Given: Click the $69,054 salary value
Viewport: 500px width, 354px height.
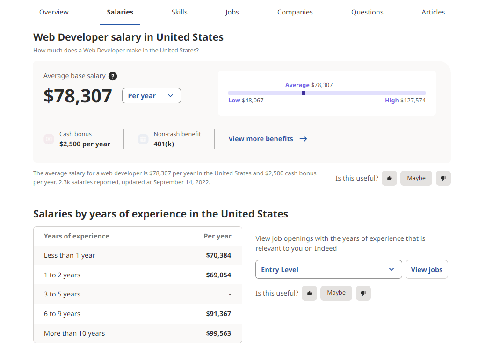Looking at the screenshot, I should (x=218, y=275).
